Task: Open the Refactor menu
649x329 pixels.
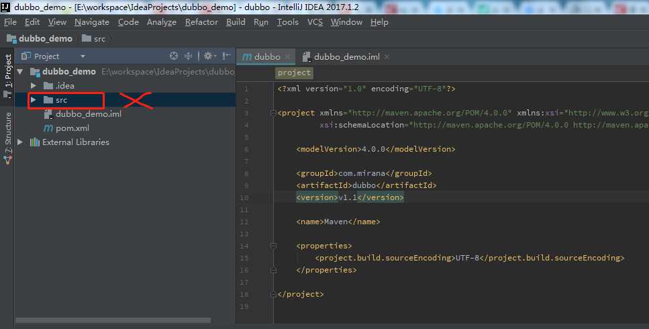Action: click(201, 21)
